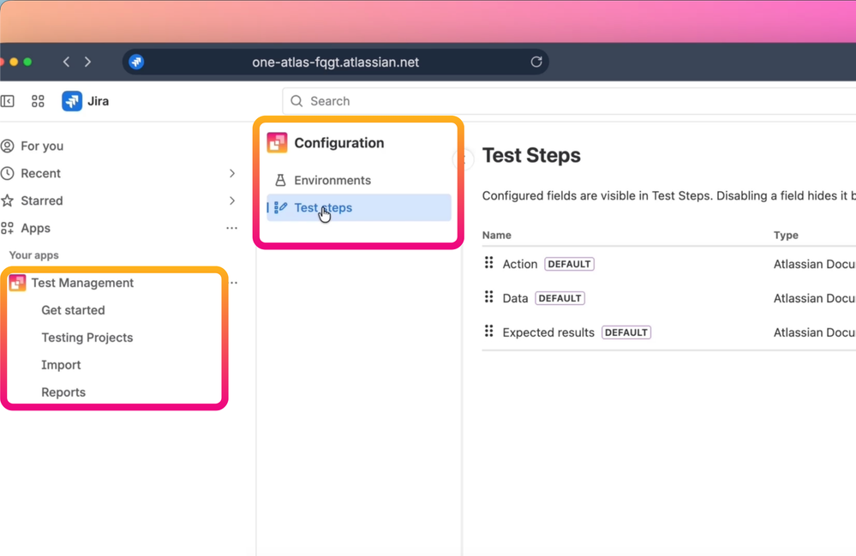Image resolution: width=856 pixels, height=556 pixels.
Task: Click the Environments flask icon
Action: tap(280, 180)
